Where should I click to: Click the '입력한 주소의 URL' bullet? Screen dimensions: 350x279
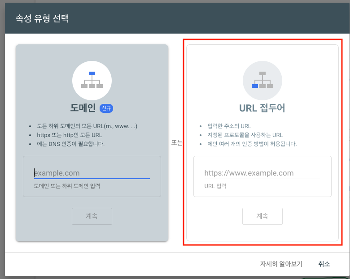click(229, 126)
